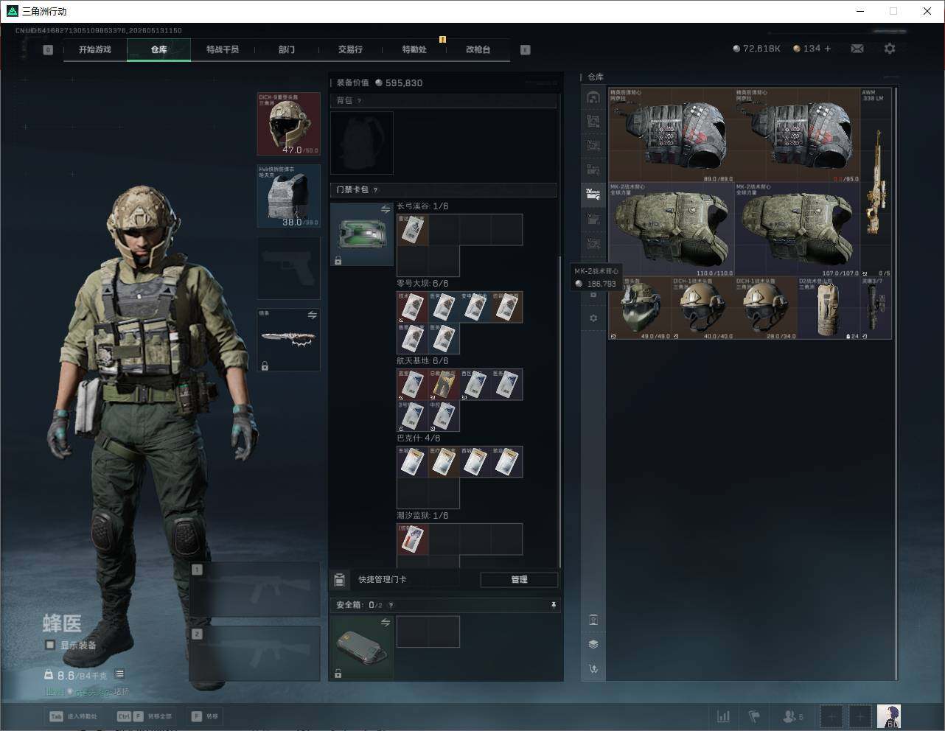Click the swap arrows on the 门禁卡包 case

(386, 210)
